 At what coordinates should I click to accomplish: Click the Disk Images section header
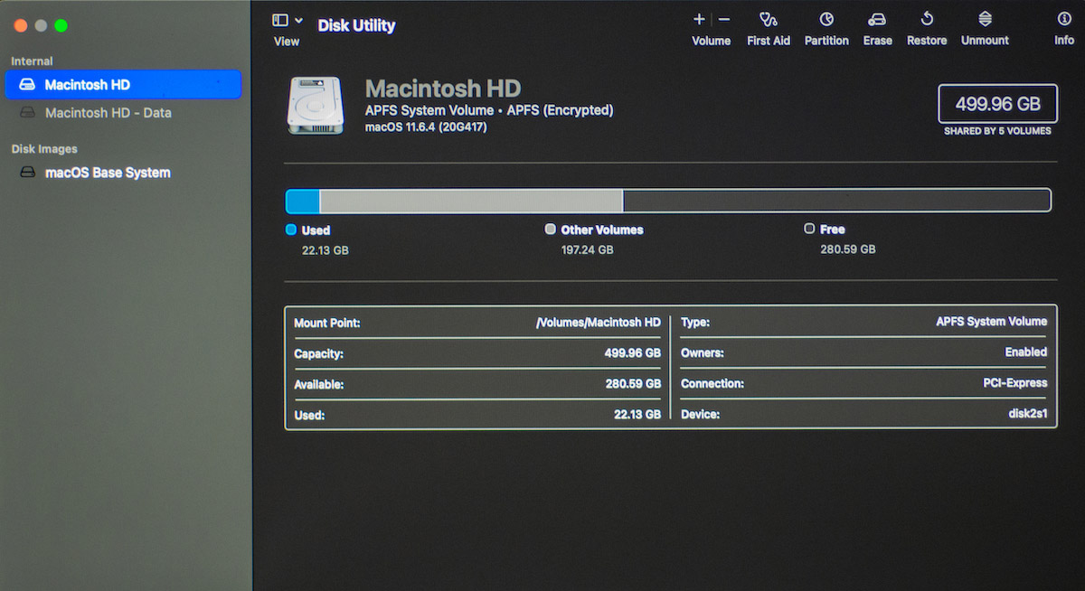44,149
